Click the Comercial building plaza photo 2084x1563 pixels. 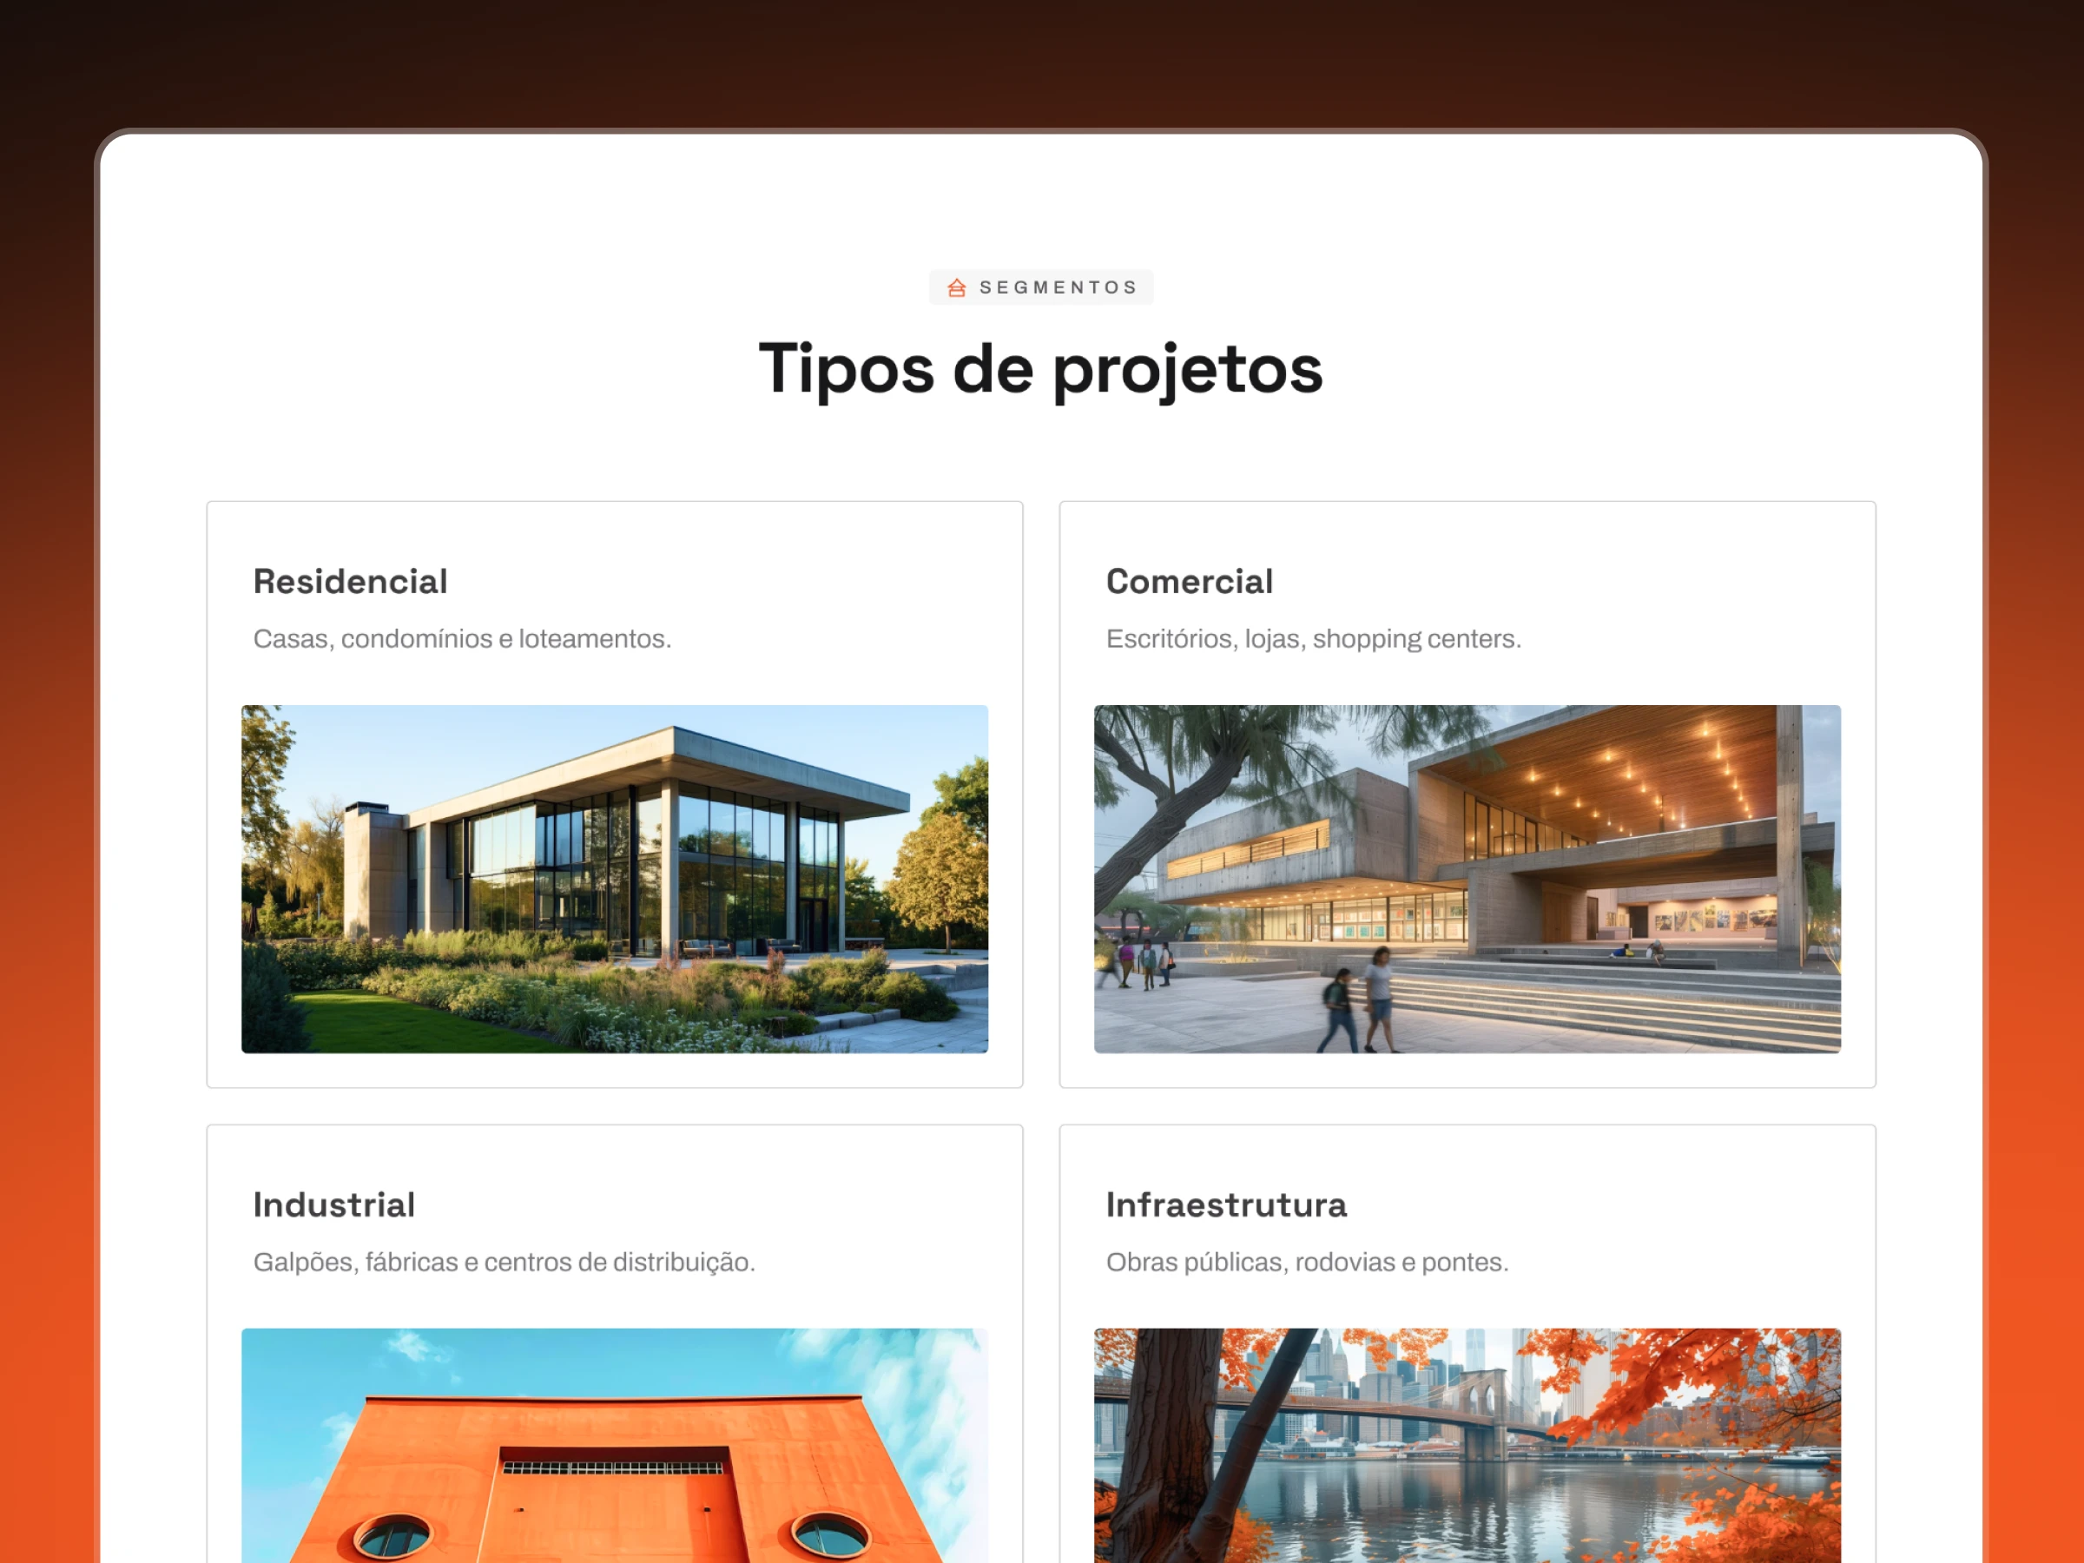click(1467, 878)
